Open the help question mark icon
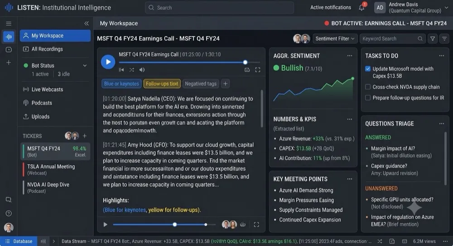This screenshot has height=246, width=453. [x=9, y=213]
